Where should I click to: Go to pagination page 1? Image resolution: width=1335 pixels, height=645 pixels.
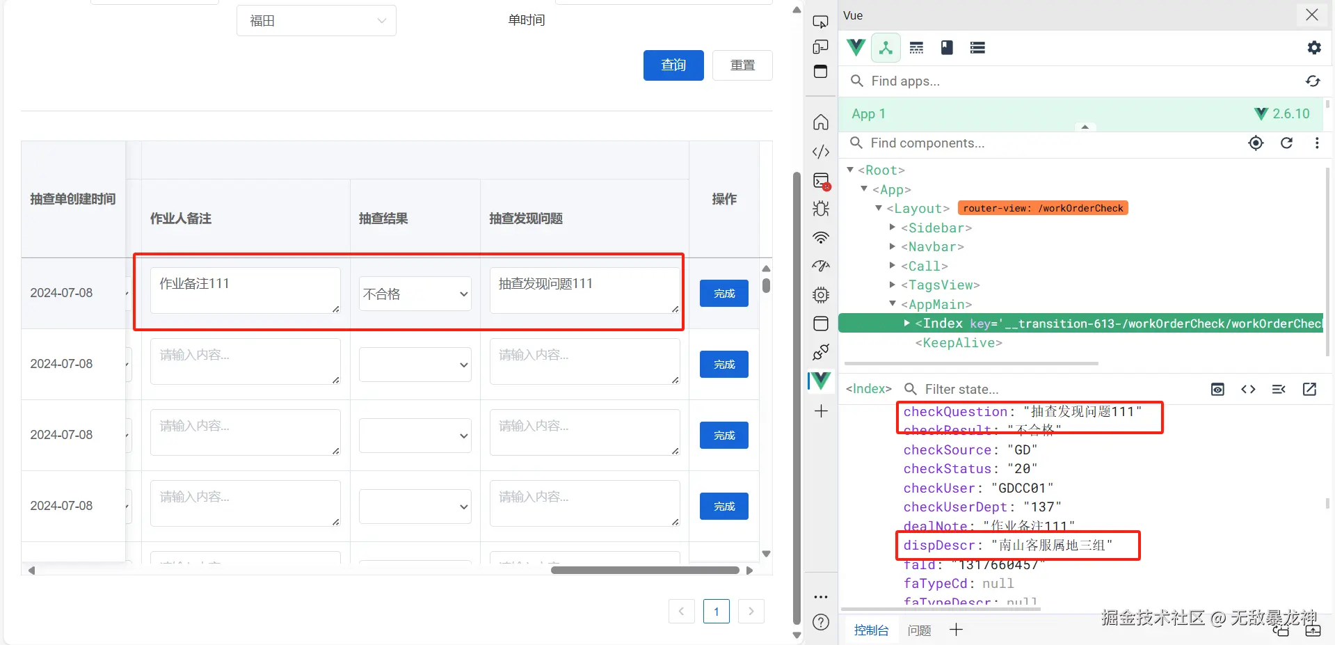point(717,612)
